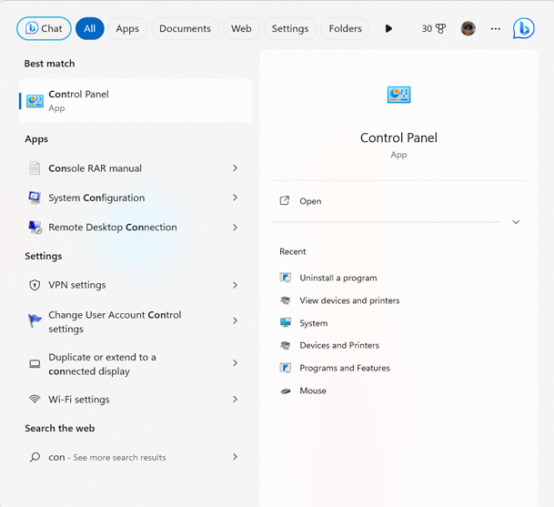Click the Devices and Printers icon
The image size is (554, 507).
tap(285, 345)
